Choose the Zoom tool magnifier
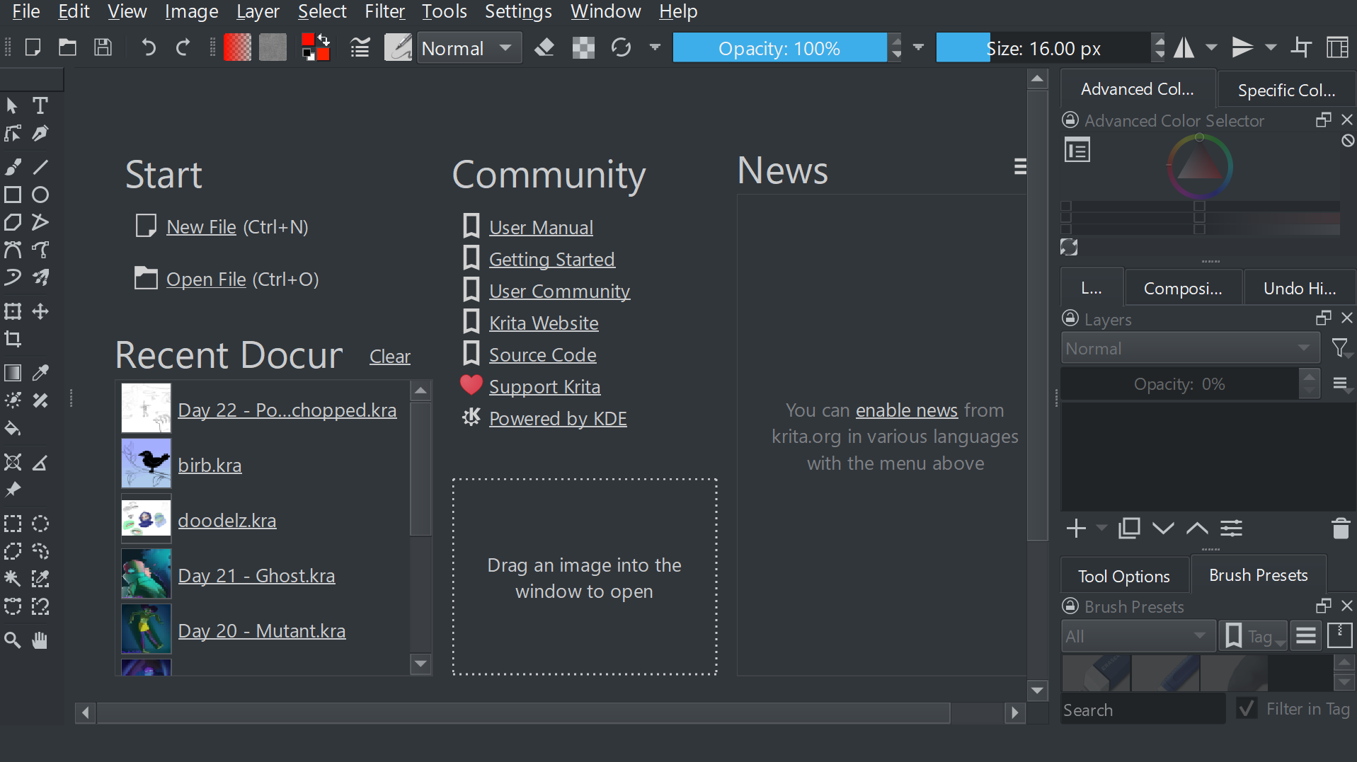This screenshot has width=1357, height=762. (13, 640)
